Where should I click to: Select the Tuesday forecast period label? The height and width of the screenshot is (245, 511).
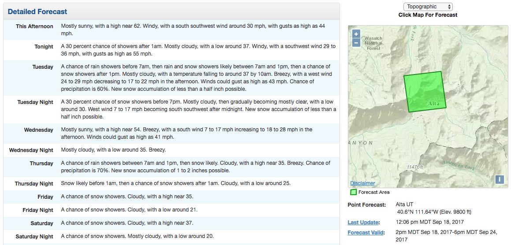tap(43, 67)
